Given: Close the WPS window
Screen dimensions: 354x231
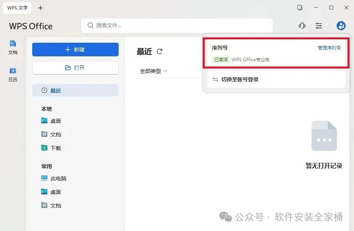Looking at the screenshot, I should click(346, 8).
